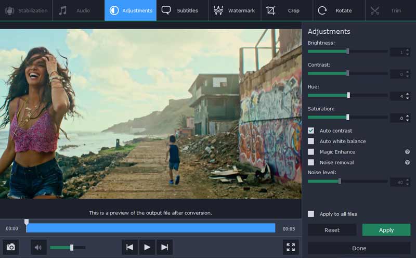Viewport: 416px width, 258px height.
Task: Mute the audio with the speaker icon
Action: point(38,247)
